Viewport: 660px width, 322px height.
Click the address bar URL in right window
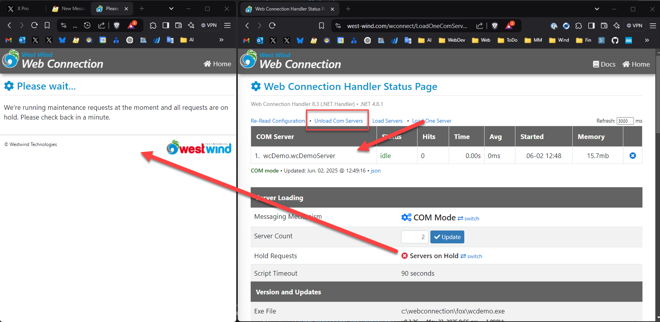pos(407,26)
